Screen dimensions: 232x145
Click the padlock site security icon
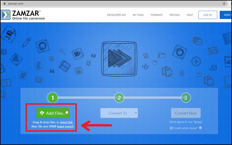4,3
